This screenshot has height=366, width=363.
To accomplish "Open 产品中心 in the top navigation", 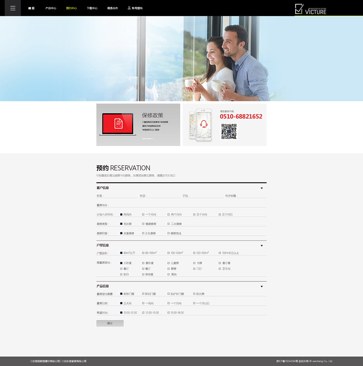I will [x=51, y=8].
